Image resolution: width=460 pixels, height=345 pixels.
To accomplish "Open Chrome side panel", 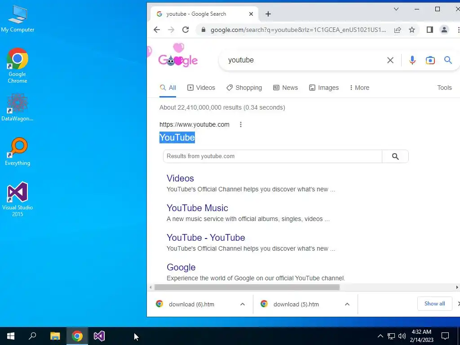I will click(430, 30).
